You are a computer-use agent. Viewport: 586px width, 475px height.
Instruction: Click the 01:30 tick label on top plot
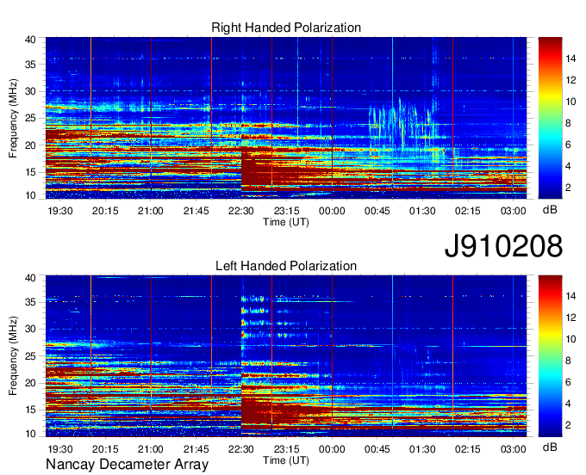pos(422,211)
